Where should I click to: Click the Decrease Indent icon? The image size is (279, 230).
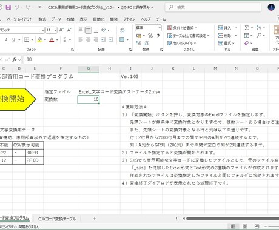(x=104, y=39)
